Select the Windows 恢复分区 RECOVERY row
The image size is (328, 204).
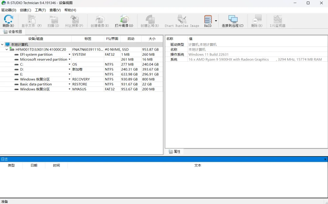[x=81, y=79]
